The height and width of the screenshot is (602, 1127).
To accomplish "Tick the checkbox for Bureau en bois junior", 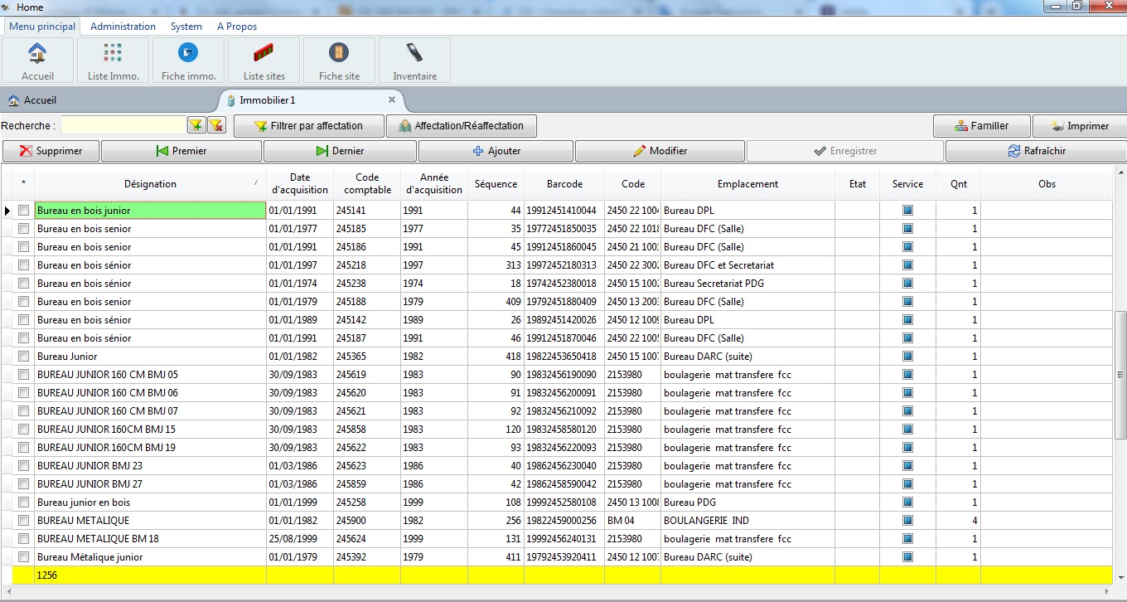I will click(x=23, y=211).
